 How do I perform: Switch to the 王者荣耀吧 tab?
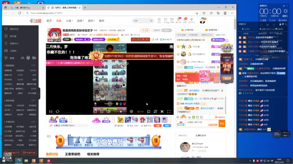pos(73,154)
